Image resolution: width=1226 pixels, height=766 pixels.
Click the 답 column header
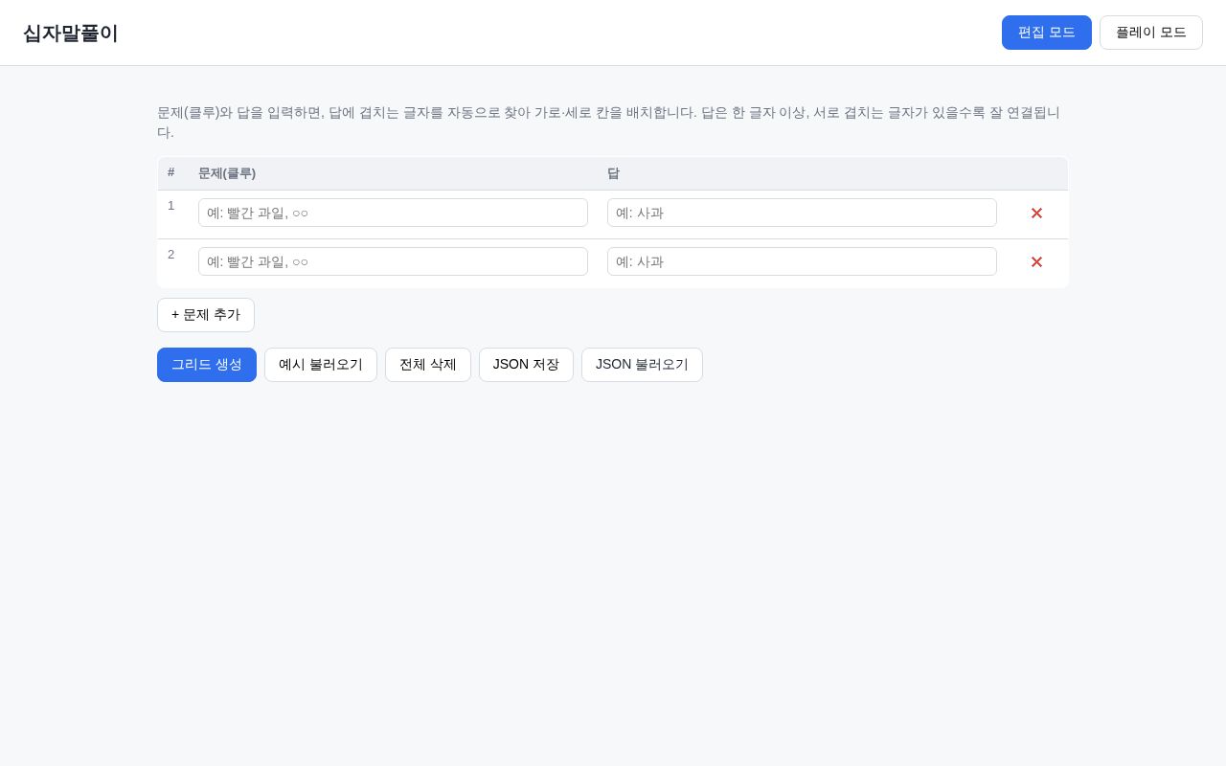613,173
